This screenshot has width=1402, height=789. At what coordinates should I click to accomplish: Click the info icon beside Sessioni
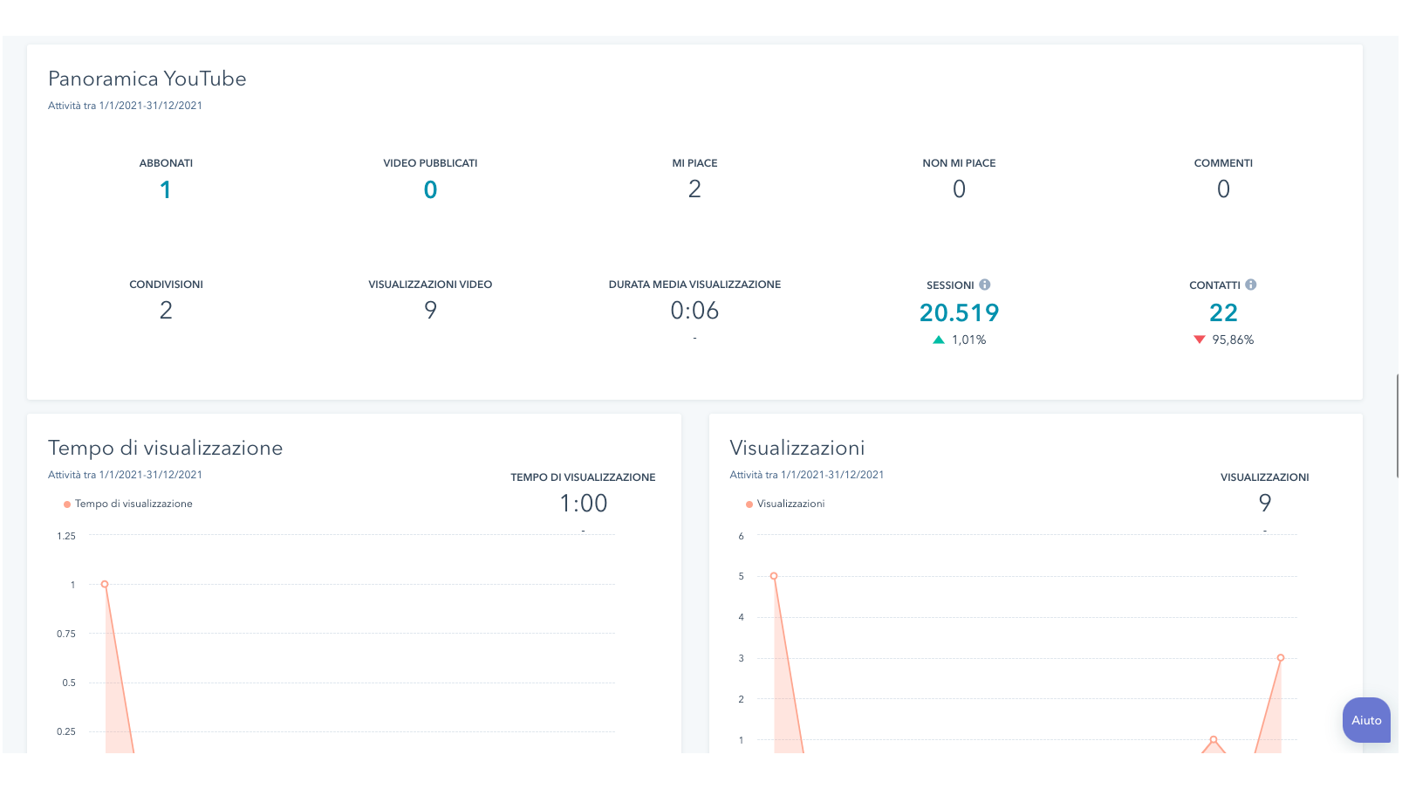(984, 285)
